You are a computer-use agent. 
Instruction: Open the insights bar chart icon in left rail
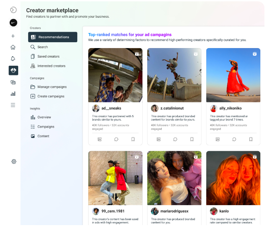pos(13,93)
